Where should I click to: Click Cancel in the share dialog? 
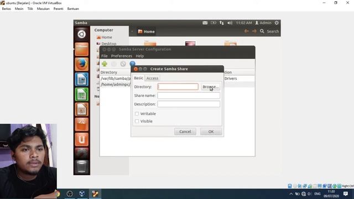(185, 132)
